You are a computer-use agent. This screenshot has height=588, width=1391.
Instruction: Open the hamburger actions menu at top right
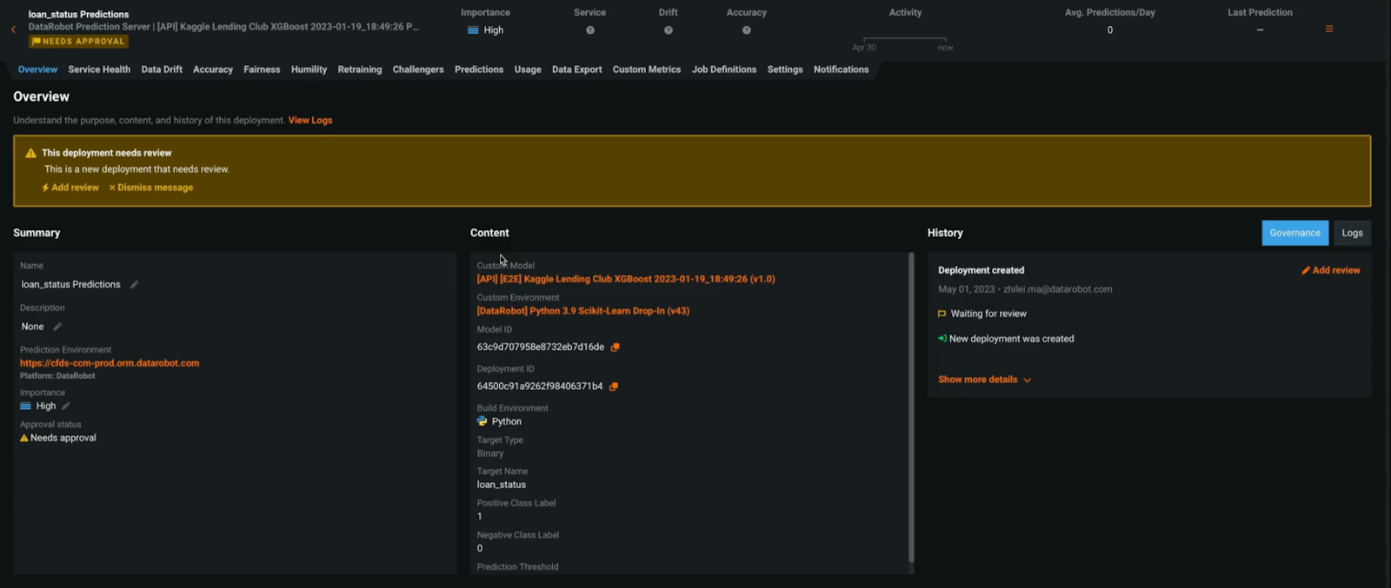pyautogui.click(x=1328, y=30)
